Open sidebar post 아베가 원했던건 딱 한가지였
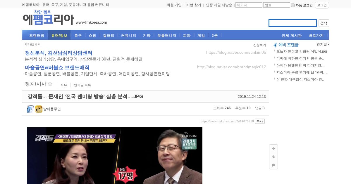The width and height of the screenshot is (351, 184). tap(300, 65)
